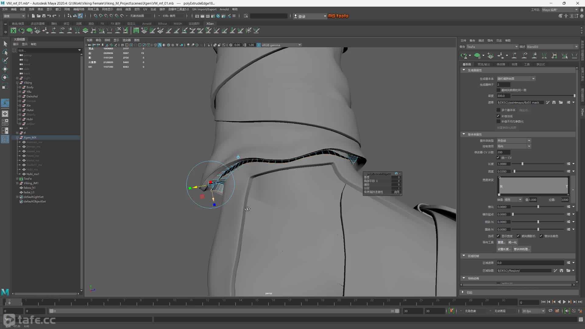Select the Rotate tool in the toolbox
This screenshot has height=329, width=585.
pos(5,77)
